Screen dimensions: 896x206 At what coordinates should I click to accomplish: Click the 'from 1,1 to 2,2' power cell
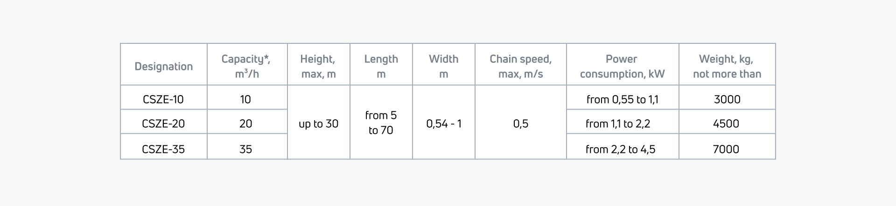[x=618, y=124]
